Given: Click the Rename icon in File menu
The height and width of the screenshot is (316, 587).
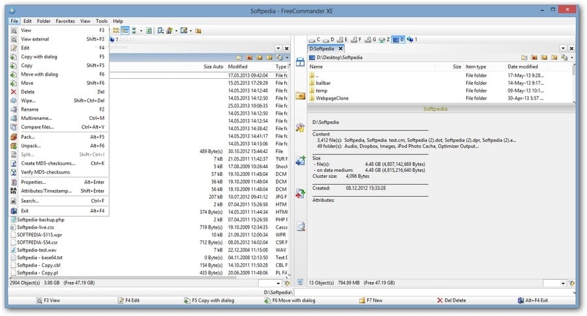Looking at the screenshot, I should tap(14, 109).
